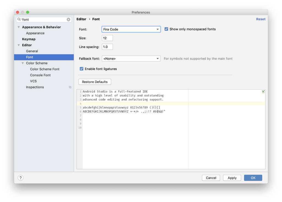The width and height of the screenshot is (282, 202).
Task: Focus the Line spacing field
Action: pos(107,47)
